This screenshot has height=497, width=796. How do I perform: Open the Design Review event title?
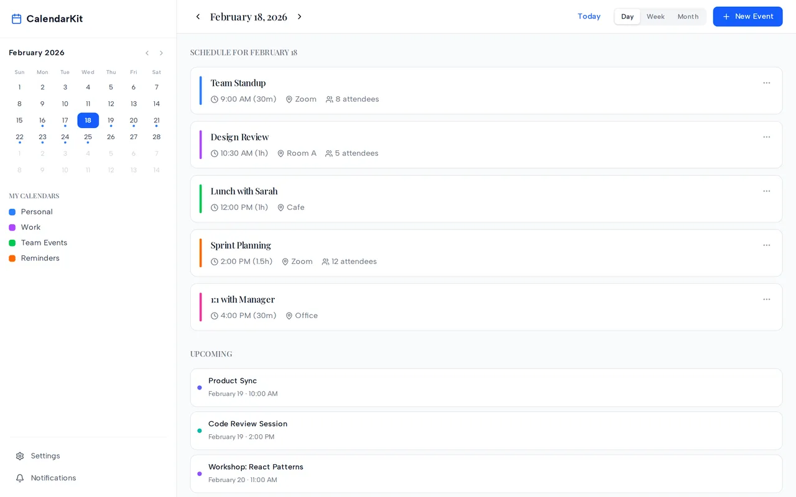(239, 137)
